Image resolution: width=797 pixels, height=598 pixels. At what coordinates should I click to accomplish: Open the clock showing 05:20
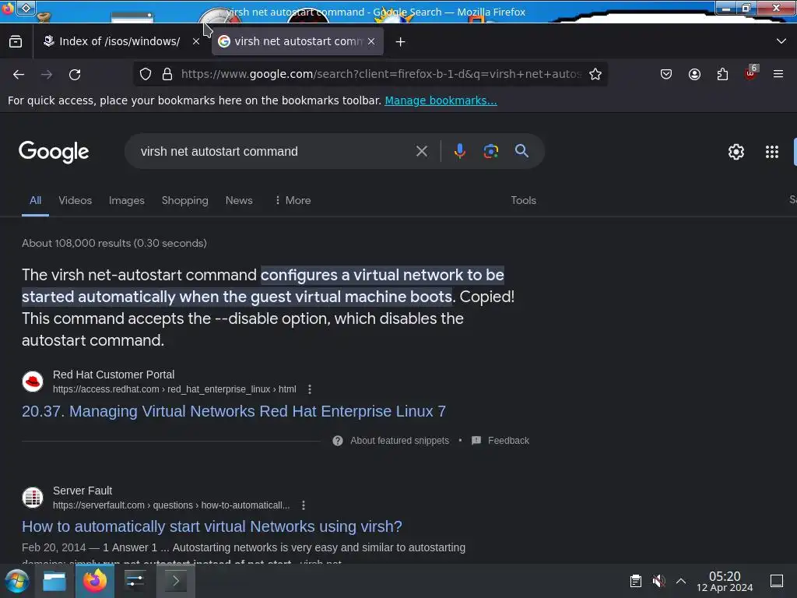pyautogui.click(x=725, y=581)
